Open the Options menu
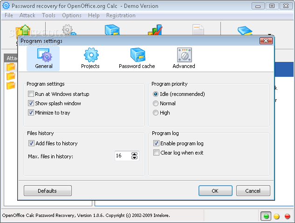Image resolution: width=295 pixels, height=223 pixels. [72, 15]
